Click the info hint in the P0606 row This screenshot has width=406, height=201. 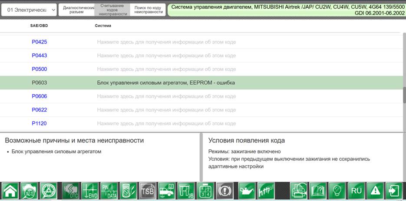click(x=166, y=96)
